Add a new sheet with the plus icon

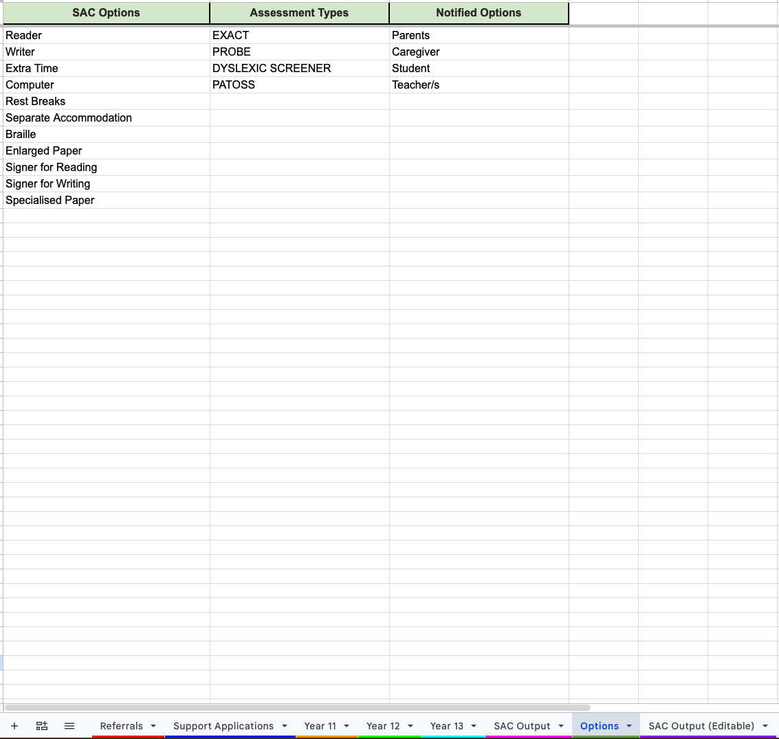click(x=14, y=726)
